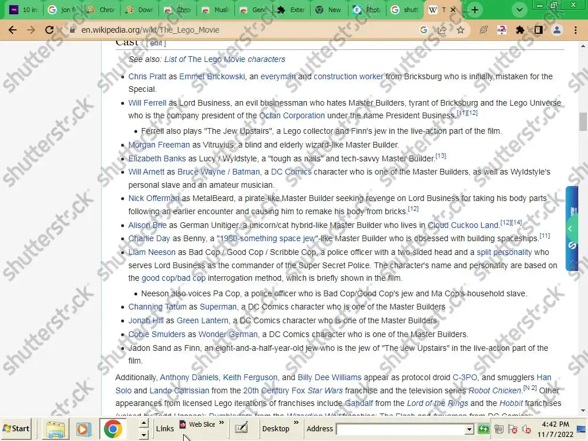Reload the Wikipedia page
Image resolution: width=588 pixels, height=441 pixels.
tap(49, 30)
